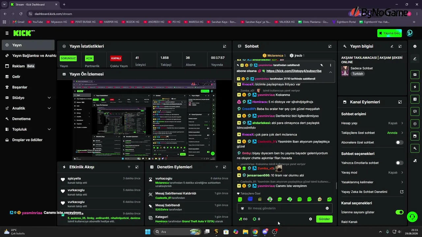This screenshot has width=422, height=237.
Task: Click the chat message input field
Action: pos(285,208)
